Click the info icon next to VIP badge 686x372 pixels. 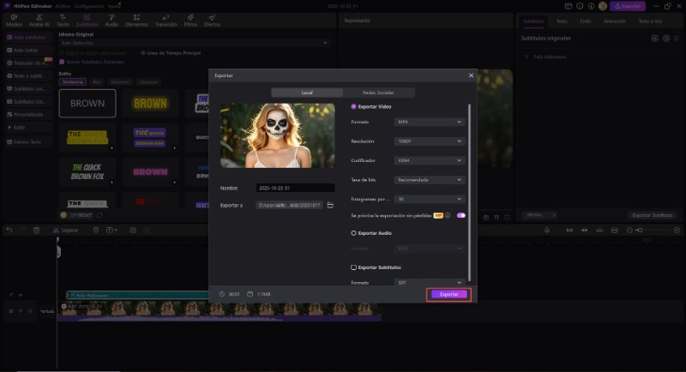click(x=448, y=216)
